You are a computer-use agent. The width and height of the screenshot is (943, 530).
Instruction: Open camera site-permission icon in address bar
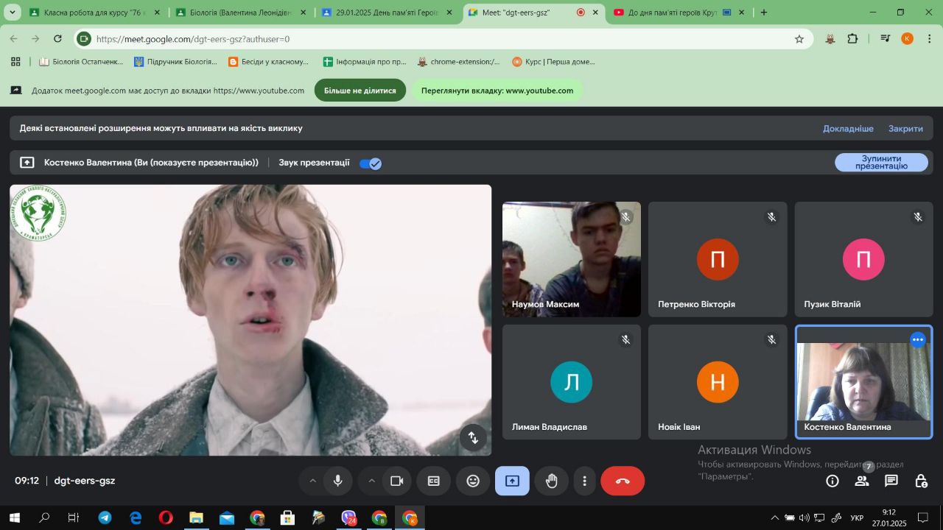84,39
